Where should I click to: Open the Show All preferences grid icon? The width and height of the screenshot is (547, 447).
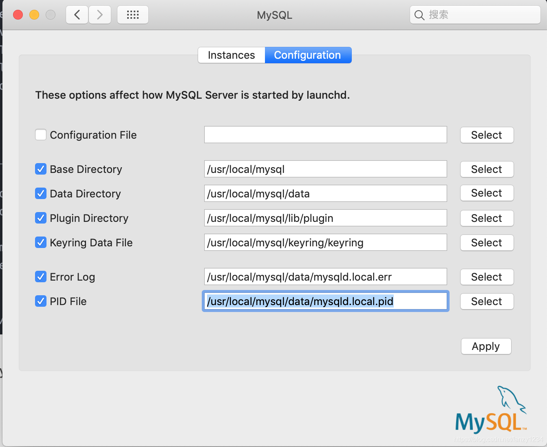click(132, 14)
